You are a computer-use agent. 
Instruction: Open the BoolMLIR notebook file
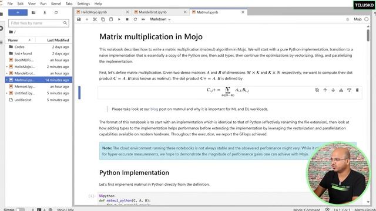tap(39, 60)
